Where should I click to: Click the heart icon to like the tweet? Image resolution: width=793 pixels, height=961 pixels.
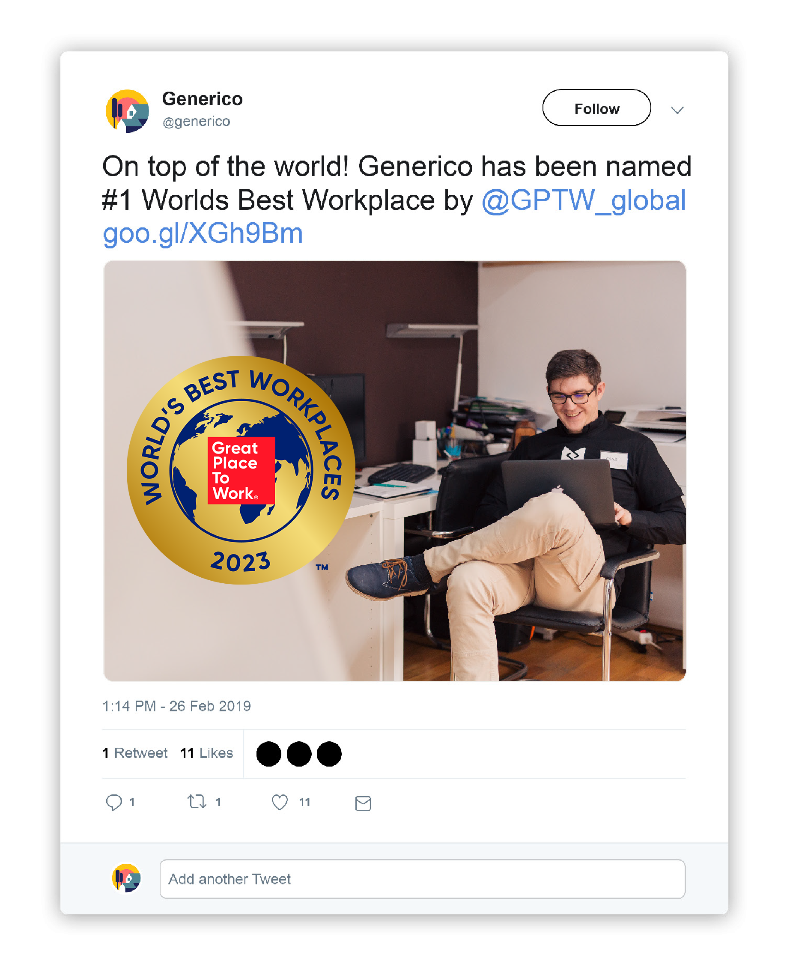(x=280, y=801)
